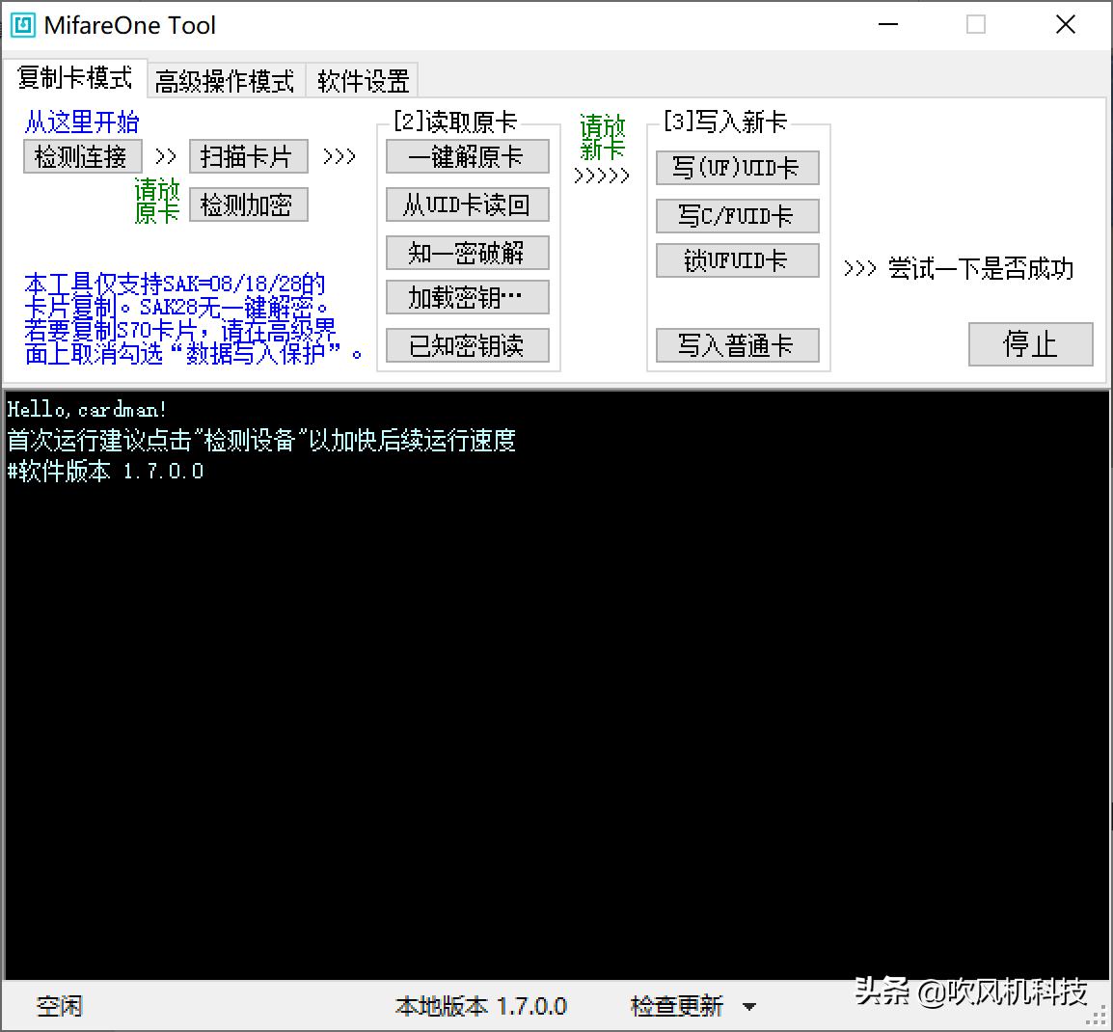The image size is (1113, 1032).
Task: Switch to the 高级操作模式 tab
Action: pyautogui.click(x=225, y=81)
